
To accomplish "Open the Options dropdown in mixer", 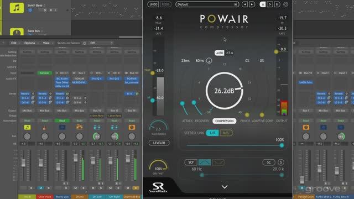I will [31, 43].
